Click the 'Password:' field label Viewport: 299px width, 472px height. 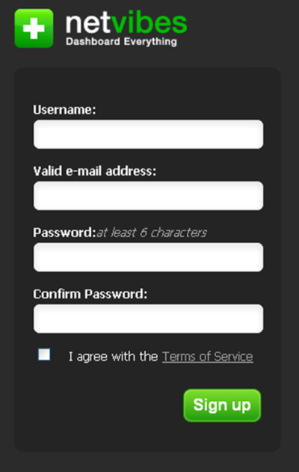click(x=64, y=233)
